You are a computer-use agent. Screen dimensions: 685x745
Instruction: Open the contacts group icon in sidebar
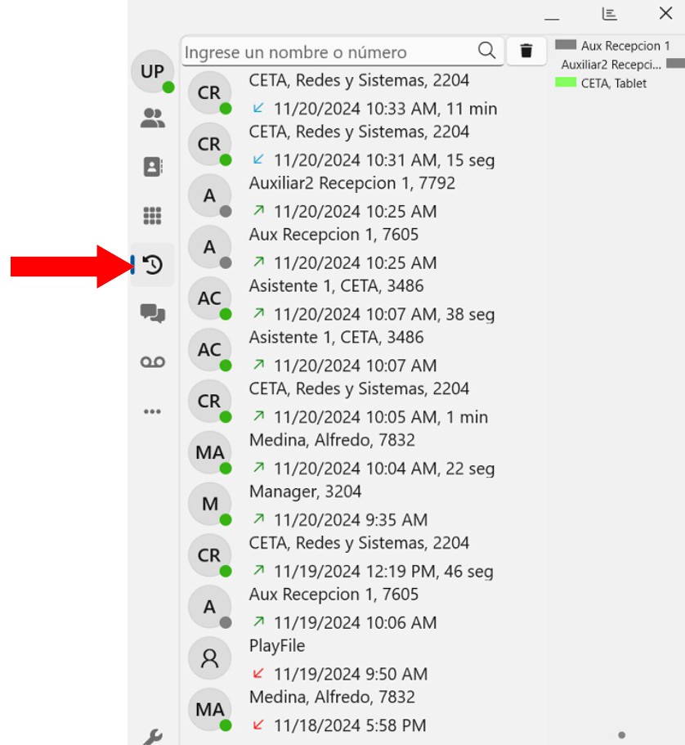click(152, 119)
